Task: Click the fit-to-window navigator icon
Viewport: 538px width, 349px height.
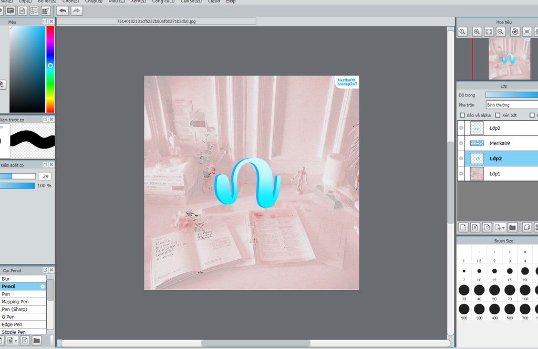Action: 489,32
